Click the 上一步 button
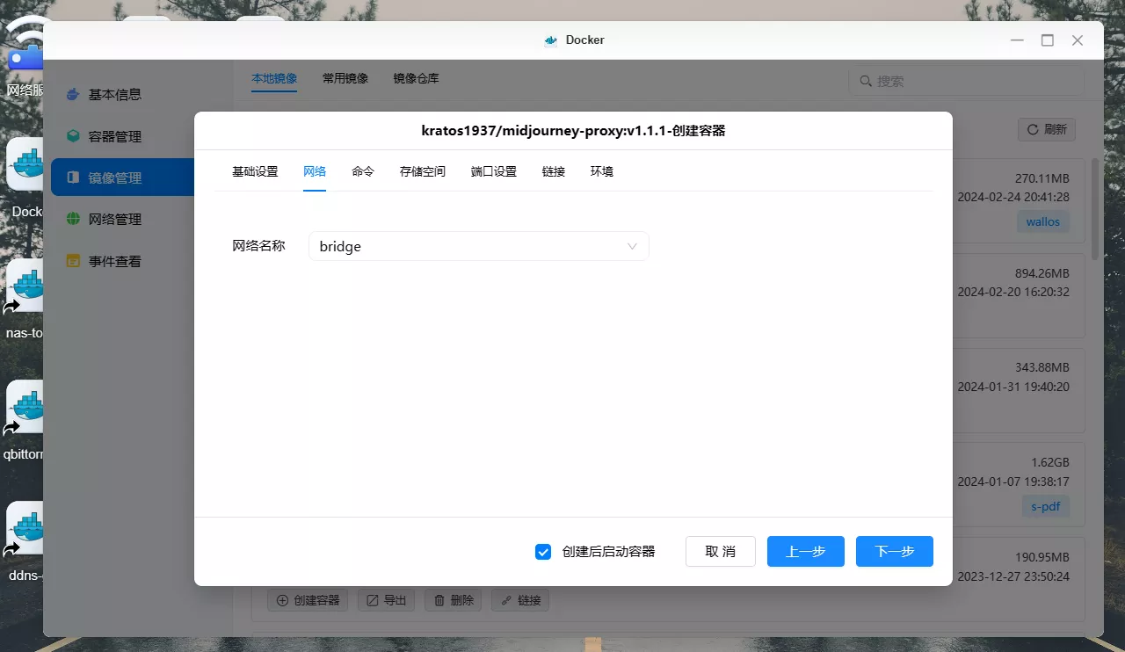The image size is (1125, 652). [806, 551]
